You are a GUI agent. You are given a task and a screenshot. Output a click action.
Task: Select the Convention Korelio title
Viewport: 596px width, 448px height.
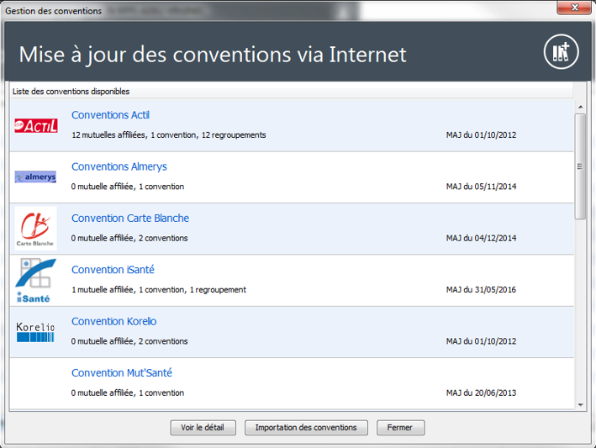pos(113,321)
